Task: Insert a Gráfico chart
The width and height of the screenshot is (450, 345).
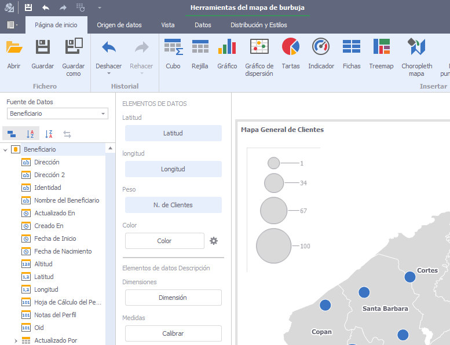Action: (227, 54)
